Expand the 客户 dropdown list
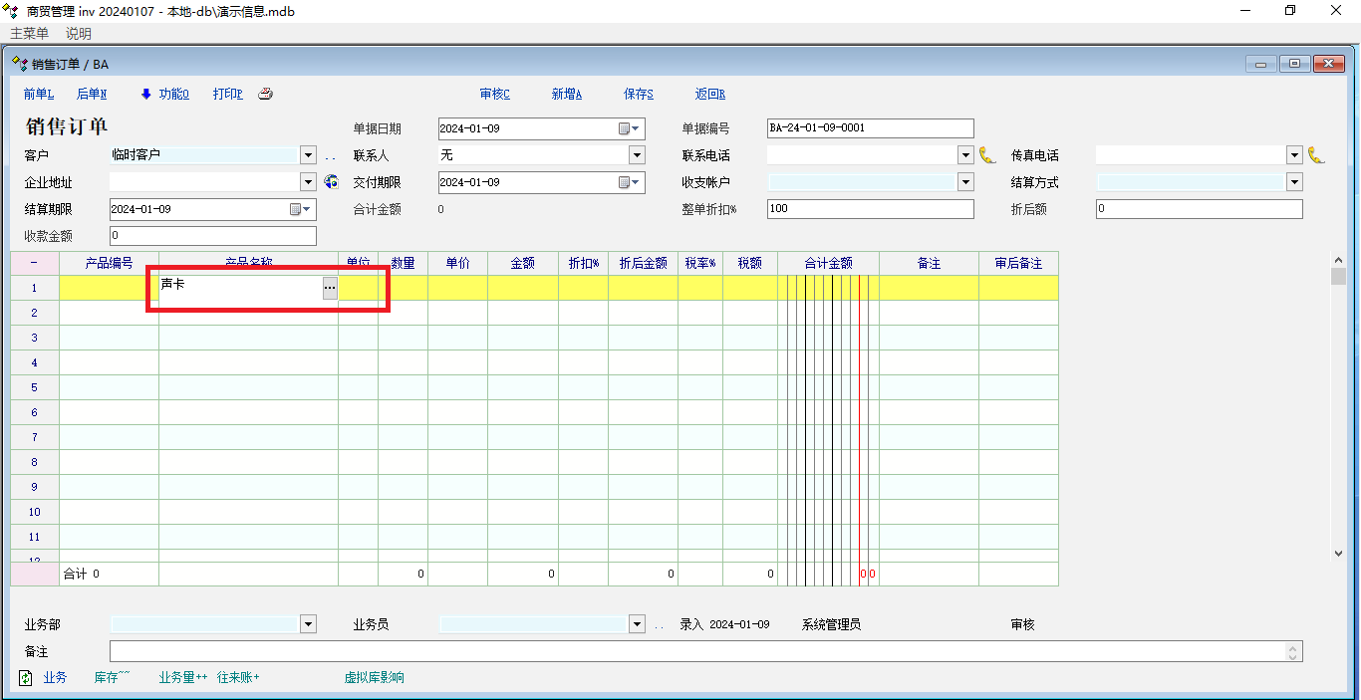1361x700 pixels. [x=308, y=155]
